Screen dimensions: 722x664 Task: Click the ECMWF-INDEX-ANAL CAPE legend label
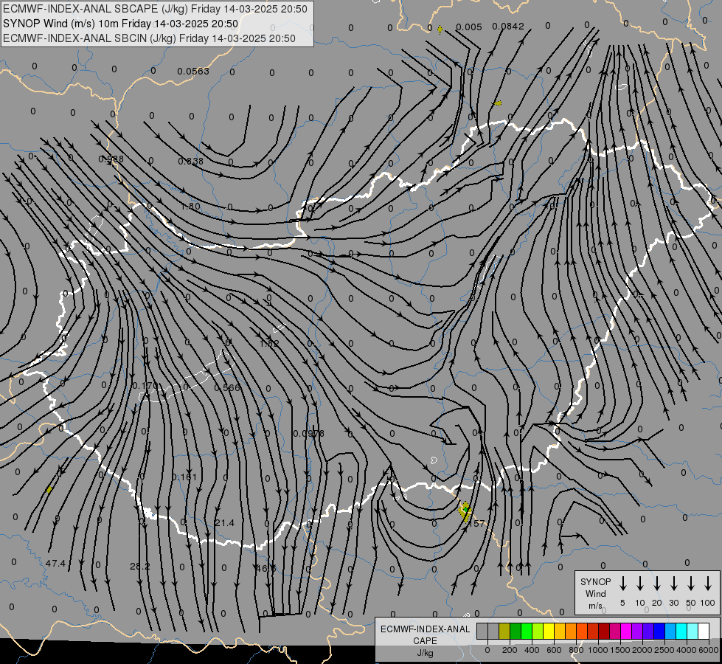[x=425, y=634]
